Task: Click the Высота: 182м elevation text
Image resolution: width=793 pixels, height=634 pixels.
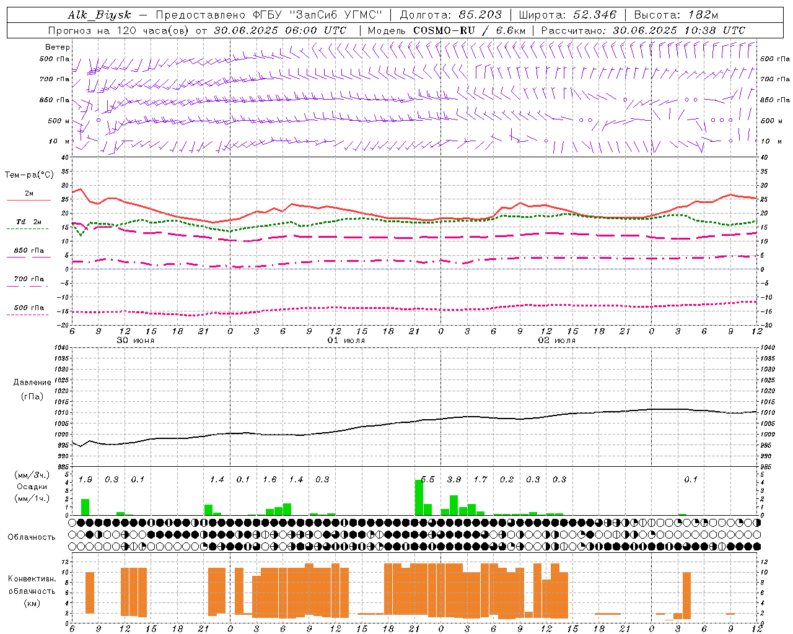Action: click(676, 15)
